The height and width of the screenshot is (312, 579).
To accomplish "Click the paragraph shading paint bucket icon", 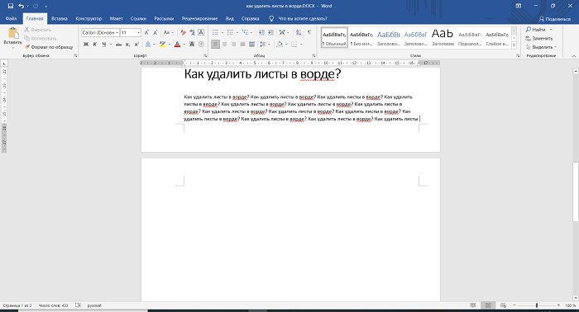I will [x=280, y=45].
